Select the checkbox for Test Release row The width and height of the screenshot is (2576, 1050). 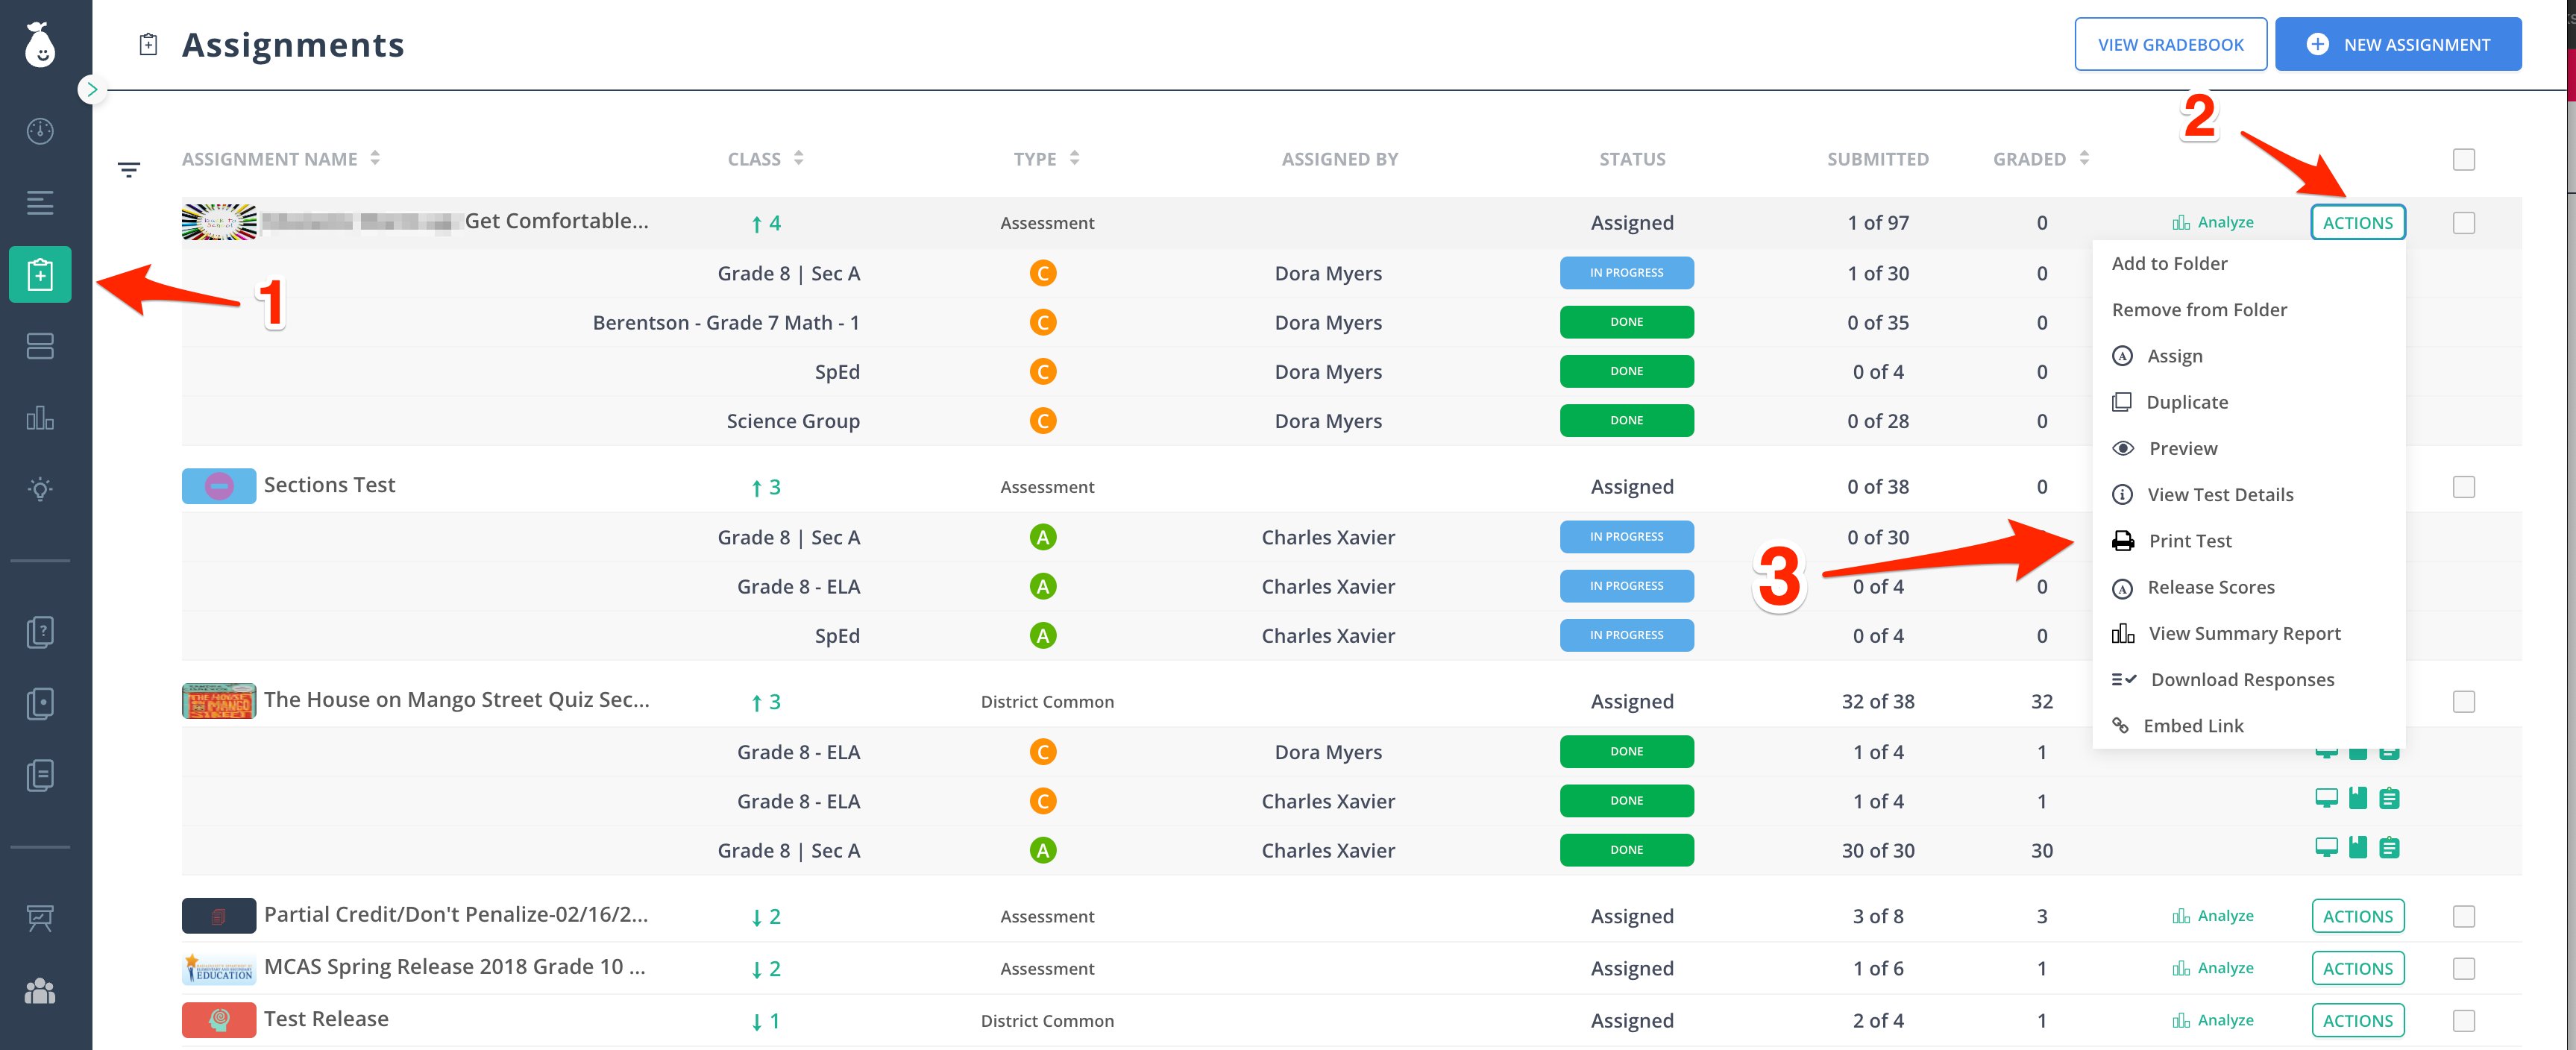tap(2464, 1021)
